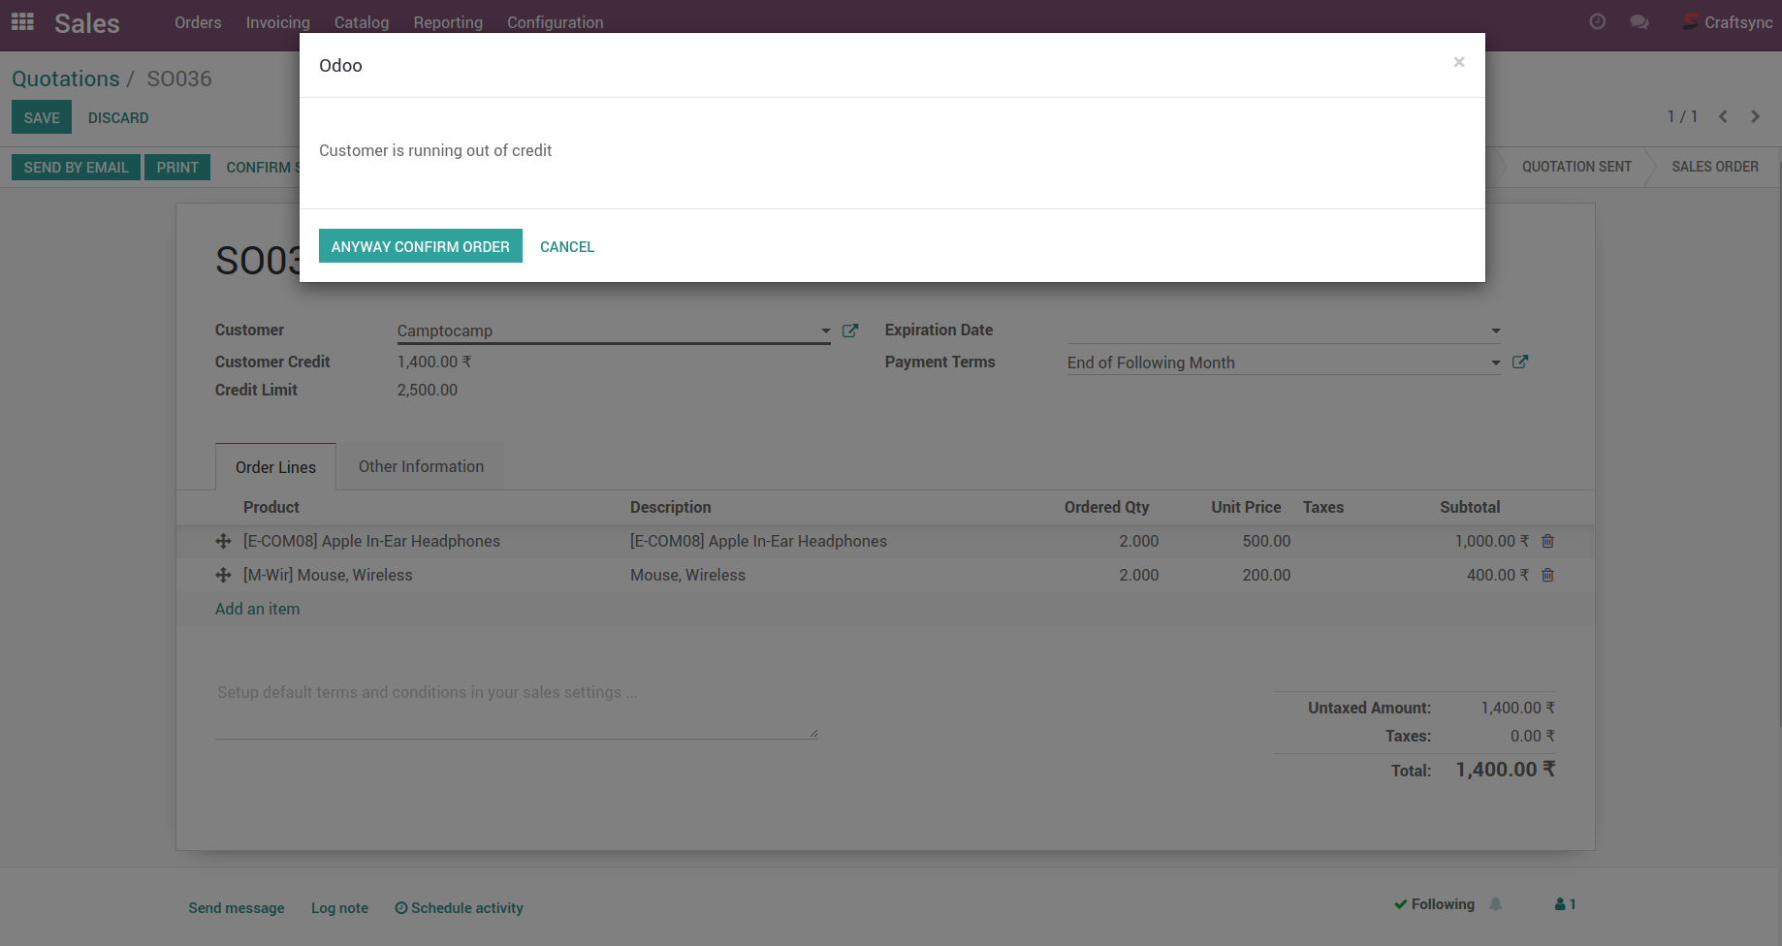Cancel the credit warning dialog

point(567,246)
